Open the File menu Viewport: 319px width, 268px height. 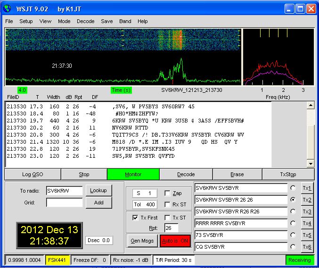[x=9, y=21]
